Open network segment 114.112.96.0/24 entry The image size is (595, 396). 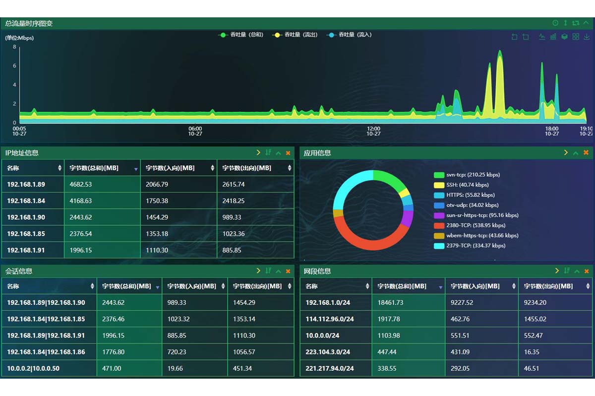[330, 319]
